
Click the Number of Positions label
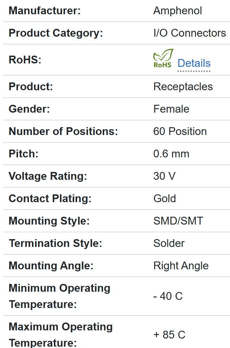[x=63, y=131]
